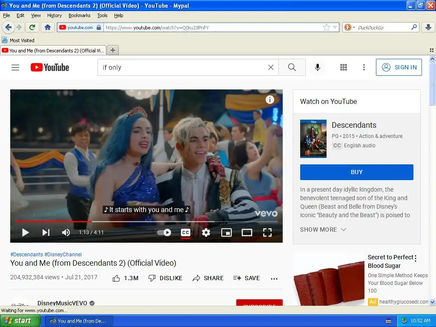Enable theater mode

[247, 232]
